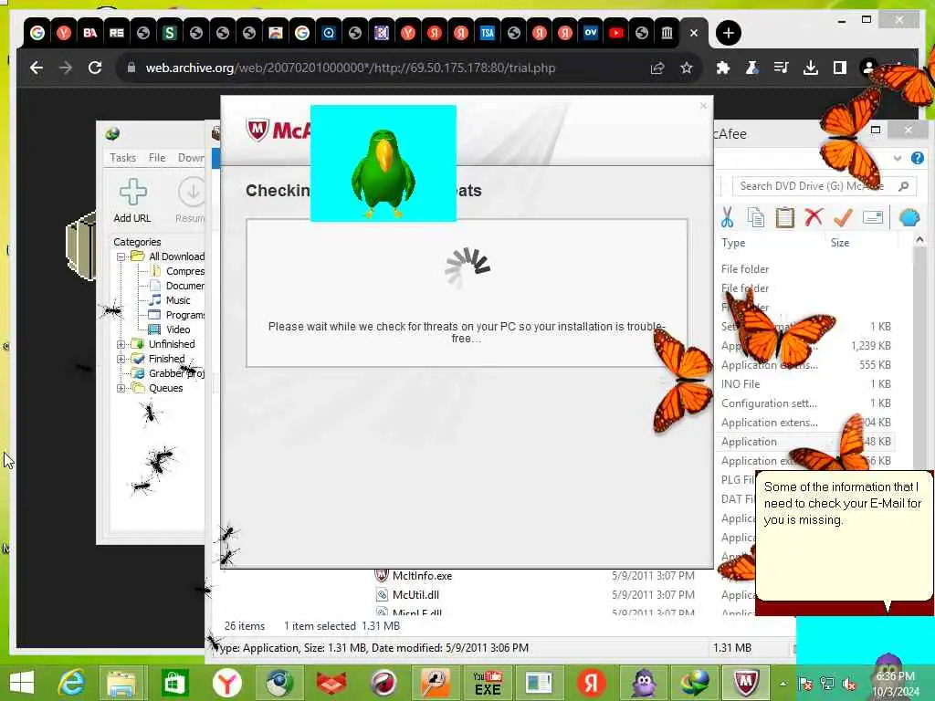This screenshot has height=701, width=935.
Task: Expand the Finished category
Action: tap(121, 360)
